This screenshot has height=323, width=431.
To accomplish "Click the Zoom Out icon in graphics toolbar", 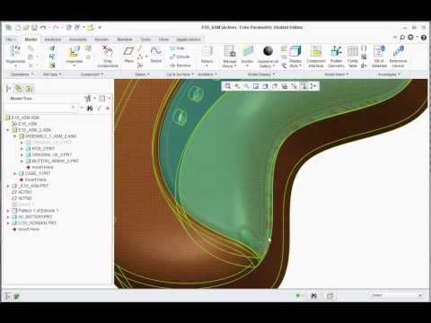I will point(246,86).
